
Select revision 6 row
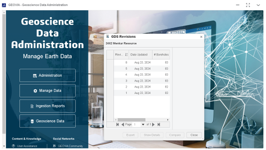[142, 62]
